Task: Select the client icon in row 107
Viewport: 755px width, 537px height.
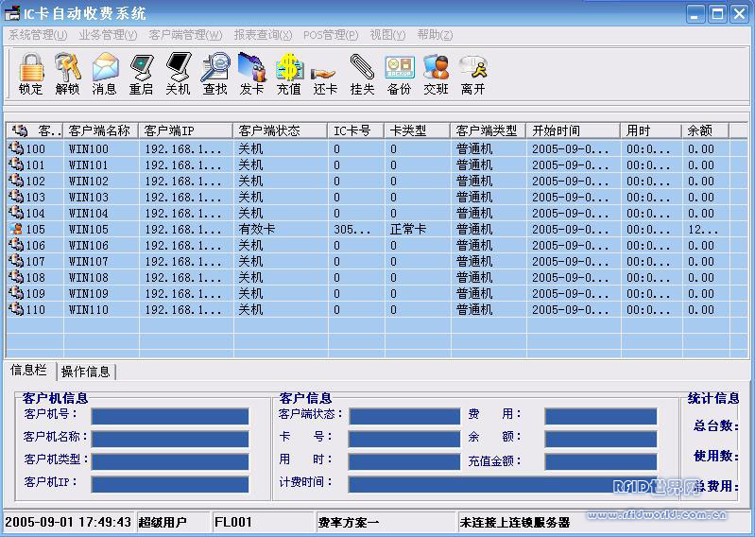Action: (x=16, y=261)
